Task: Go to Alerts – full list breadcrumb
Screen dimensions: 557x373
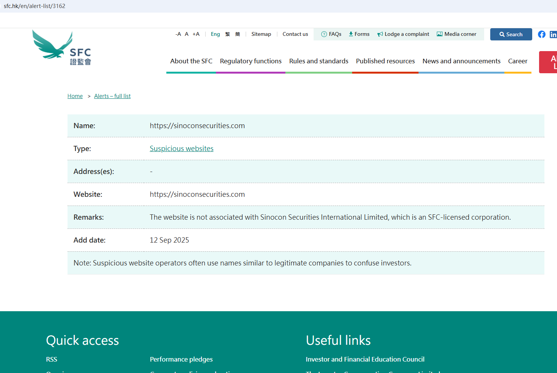Action: (112, 96)
